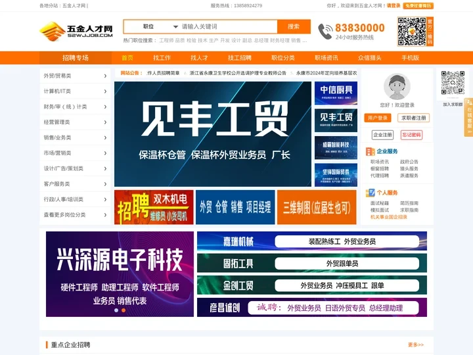Open the 见丰工贸 main banner

(213, 134)
